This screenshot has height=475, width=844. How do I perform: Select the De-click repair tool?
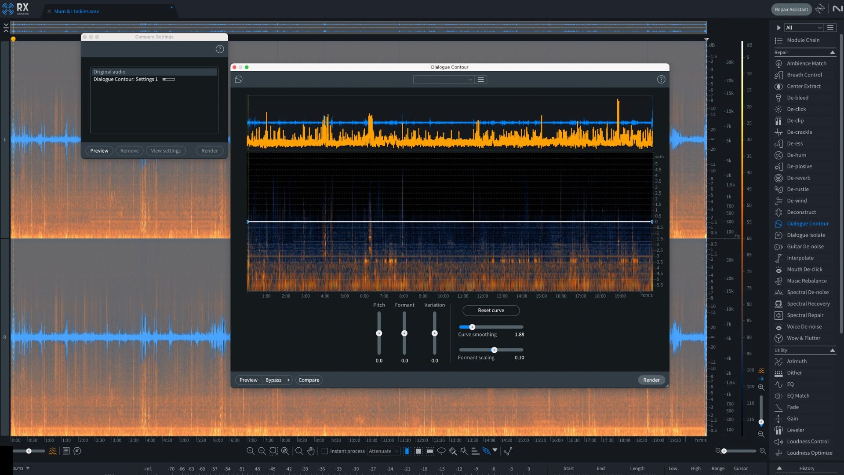[797, 109]
